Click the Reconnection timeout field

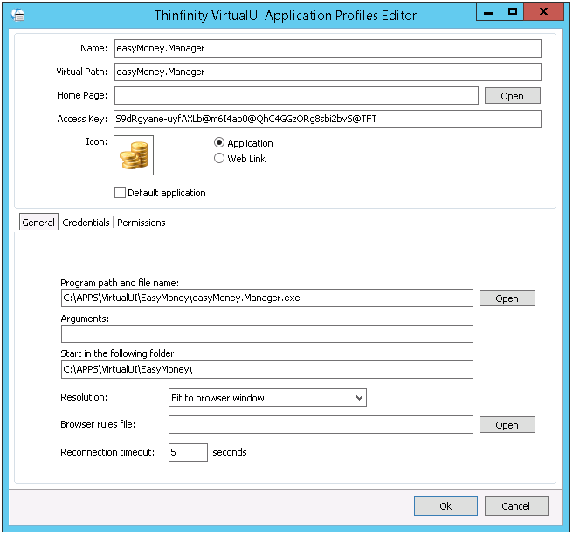click(188, 452)
